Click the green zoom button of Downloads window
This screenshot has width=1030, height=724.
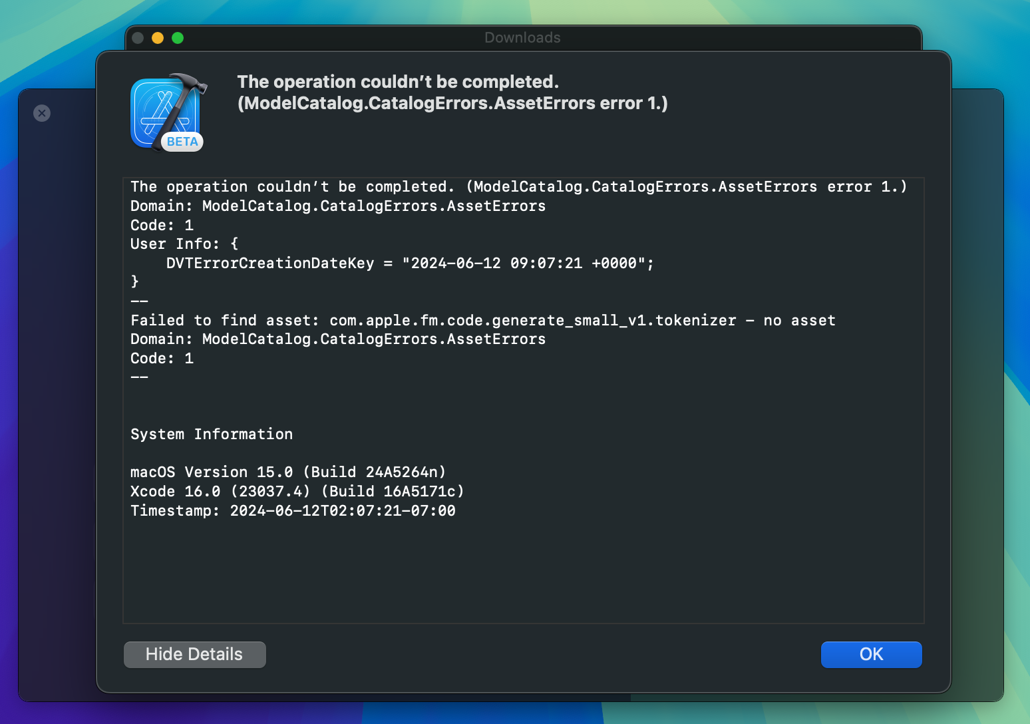coord(178,38)
